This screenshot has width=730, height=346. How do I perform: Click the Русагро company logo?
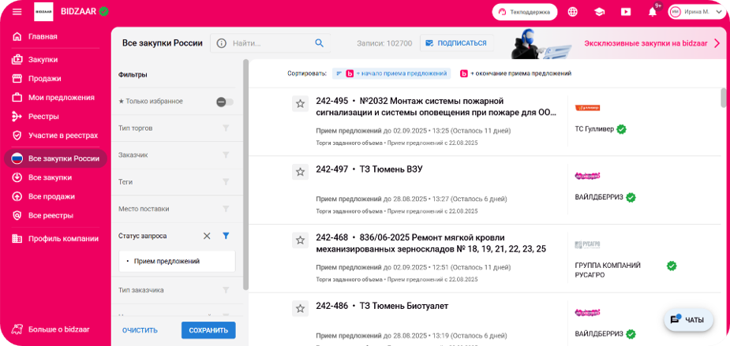click(x=587, y=244)
